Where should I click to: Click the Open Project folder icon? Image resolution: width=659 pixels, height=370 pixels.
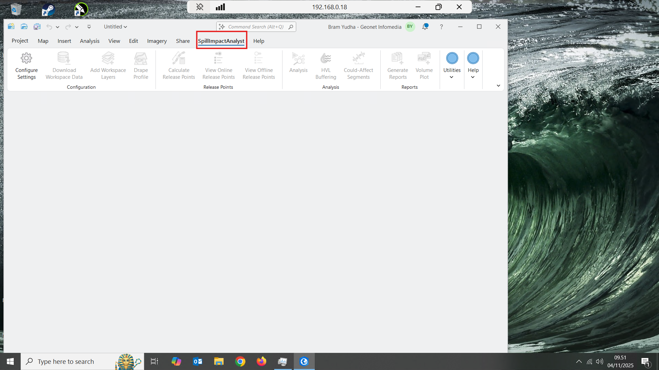coord(24,26)
